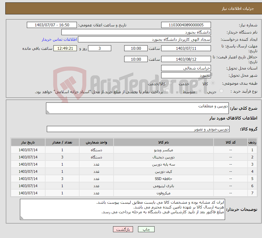Screen dimensions: 262x238
Task: Toggle the اسناد خزانه اسلامی payment checkbox
Action: point(167,91)
